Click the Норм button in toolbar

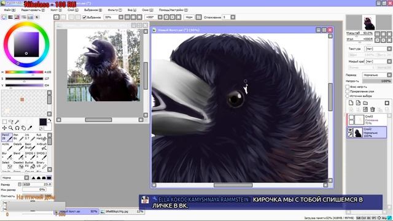coord(189,17)
